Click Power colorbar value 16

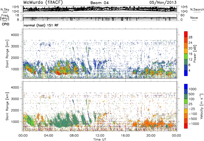tap(190, 54)
